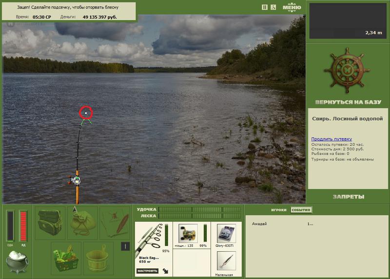Switch to the ИГРОКИ tab
Image resolution: width=390 pixels, height=279 pixels.
pos(278,210)
